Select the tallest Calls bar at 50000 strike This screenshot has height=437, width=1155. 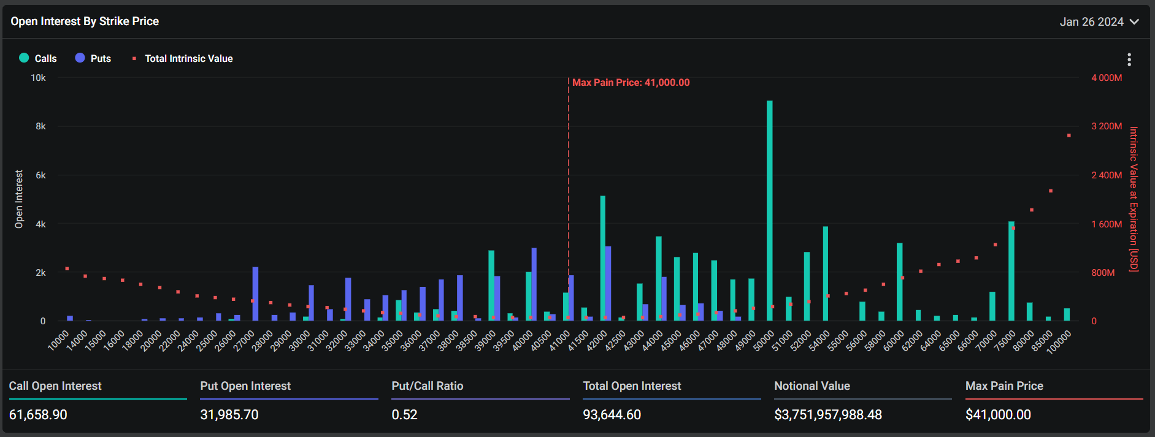(769, 211)
